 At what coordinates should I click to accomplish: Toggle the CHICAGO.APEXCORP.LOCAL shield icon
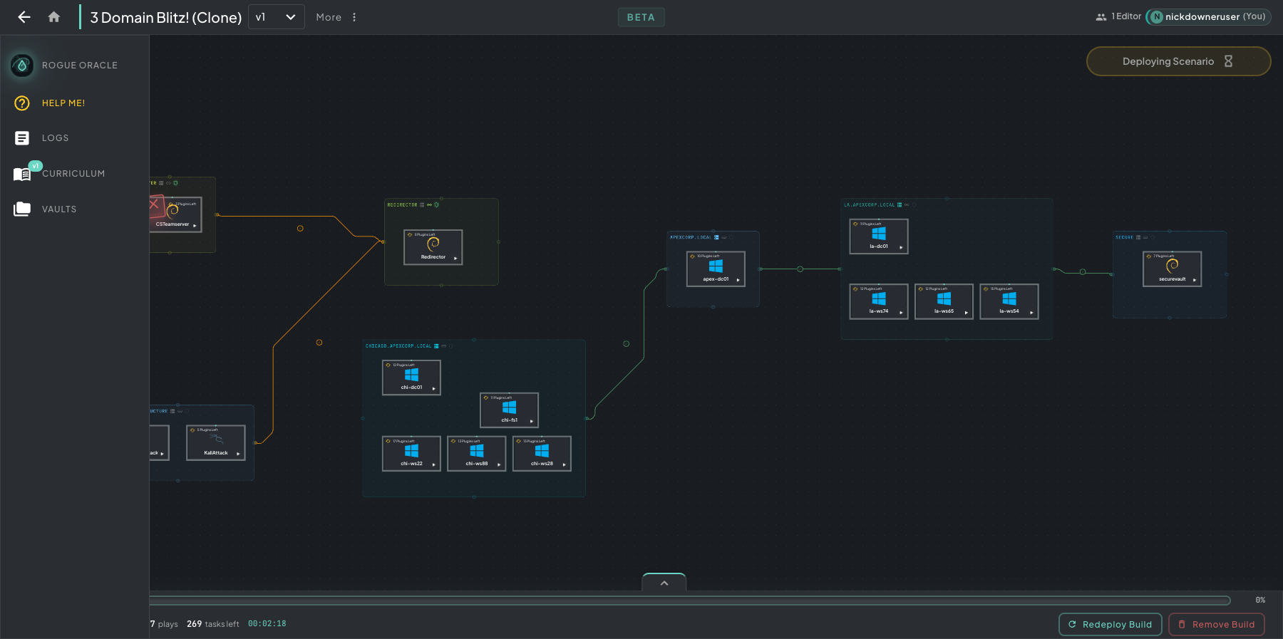click(451, 346)
